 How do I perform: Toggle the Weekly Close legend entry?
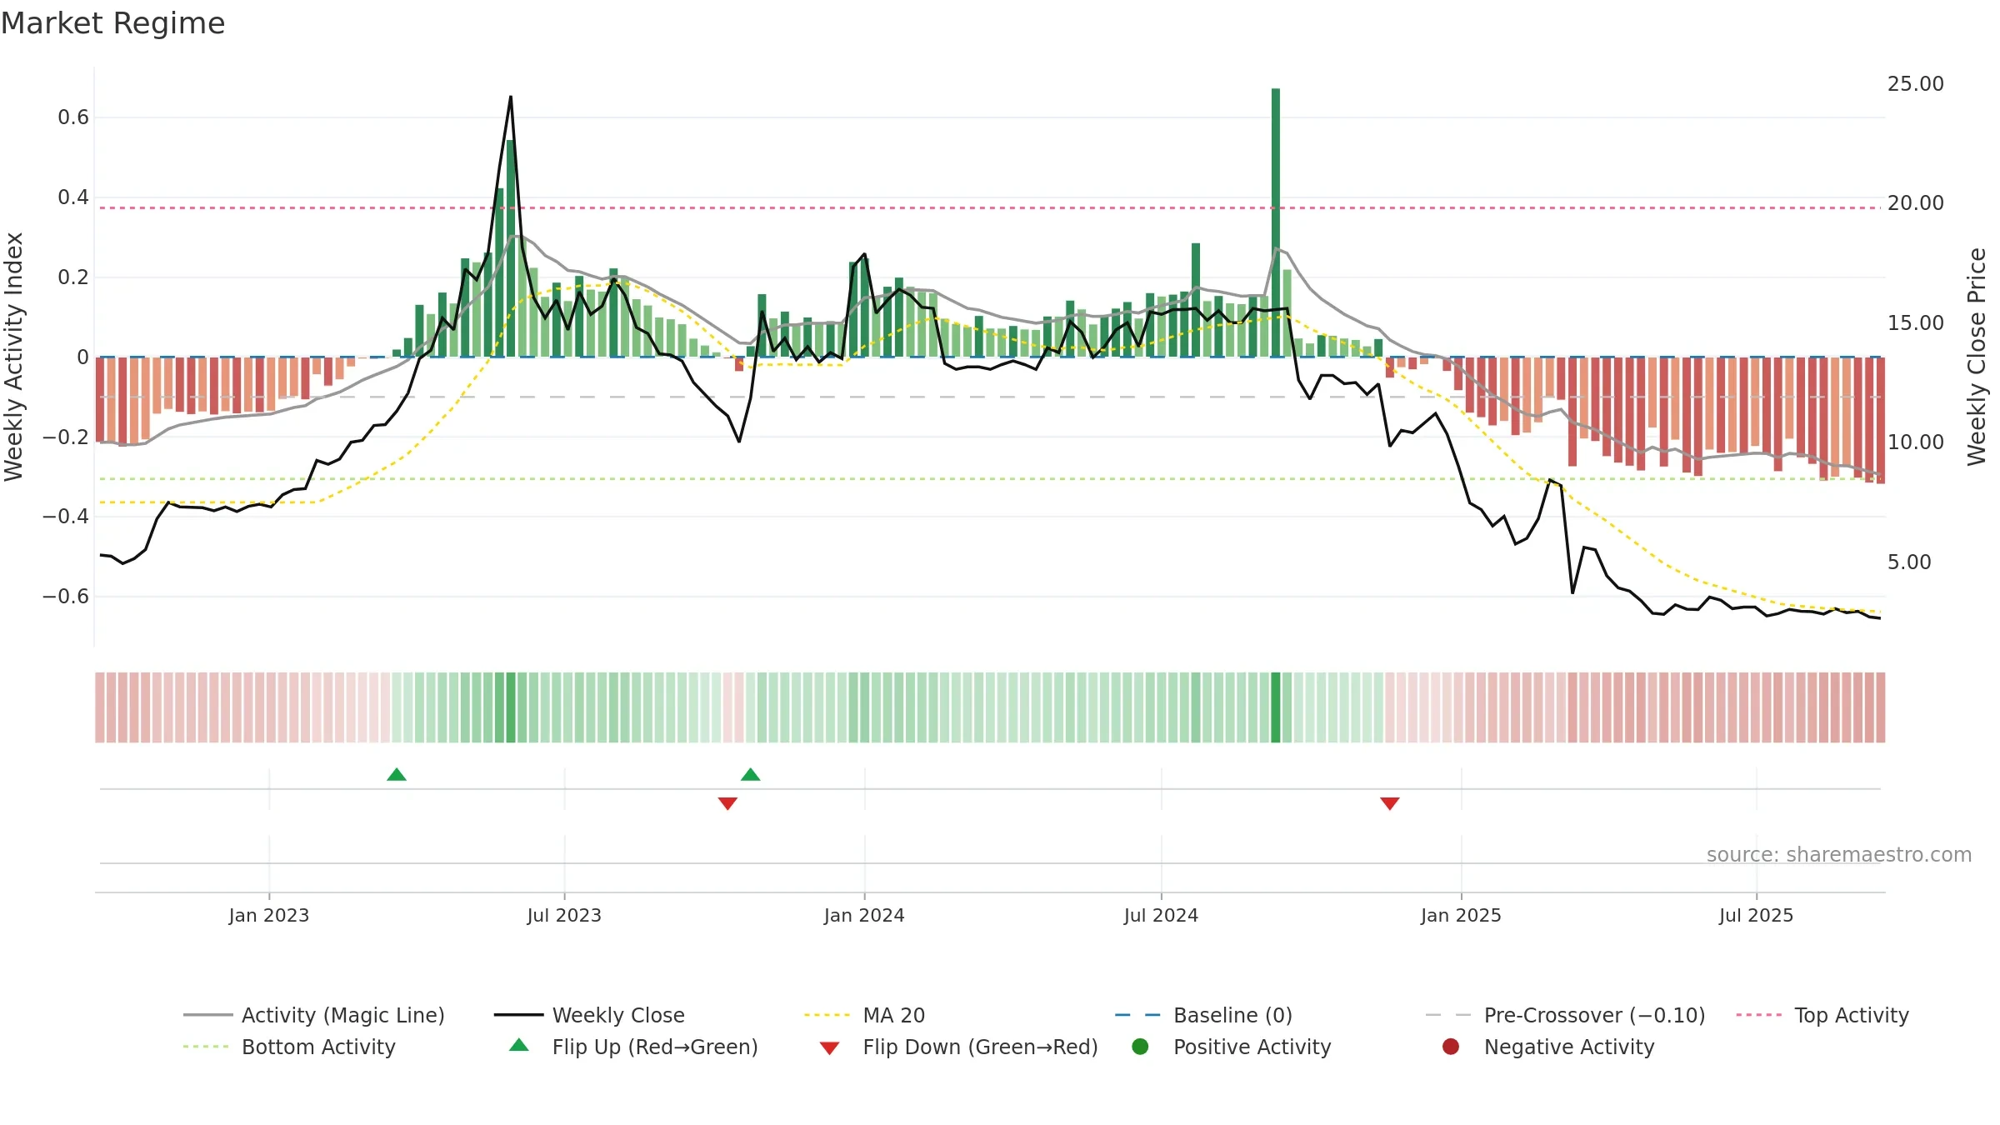[x=589, y=1015]
